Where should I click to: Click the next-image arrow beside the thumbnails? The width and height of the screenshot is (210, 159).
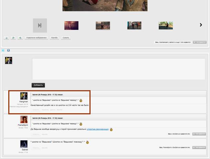[x=201, y=25]
